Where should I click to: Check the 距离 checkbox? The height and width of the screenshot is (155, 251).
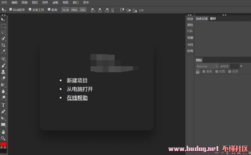[49, 9]
